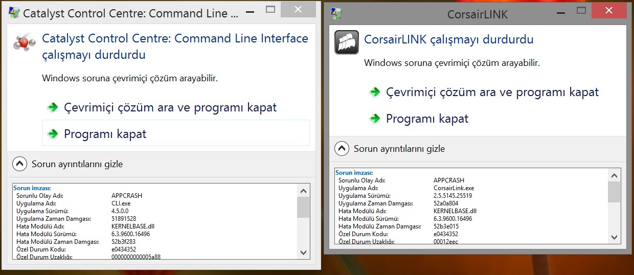
Task: Click the Catalyst dialog title bar text
Action: pos(131,13)
